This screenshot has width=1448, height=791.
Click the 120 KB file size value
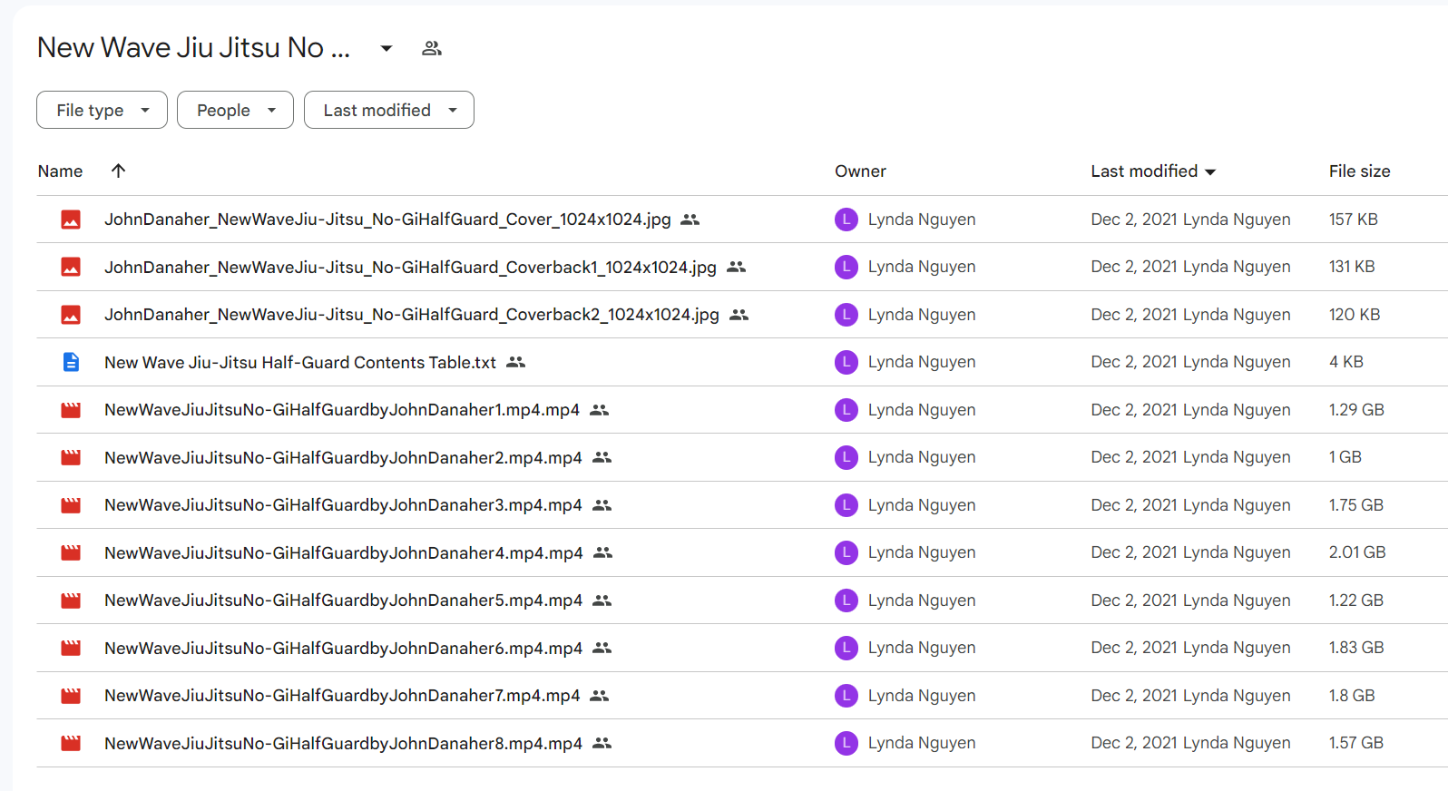point(1355,315)
